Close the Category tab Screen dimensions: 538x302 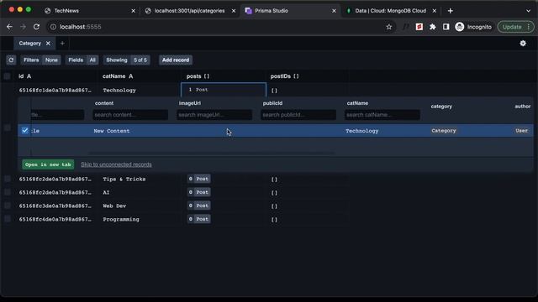point(48,44)
